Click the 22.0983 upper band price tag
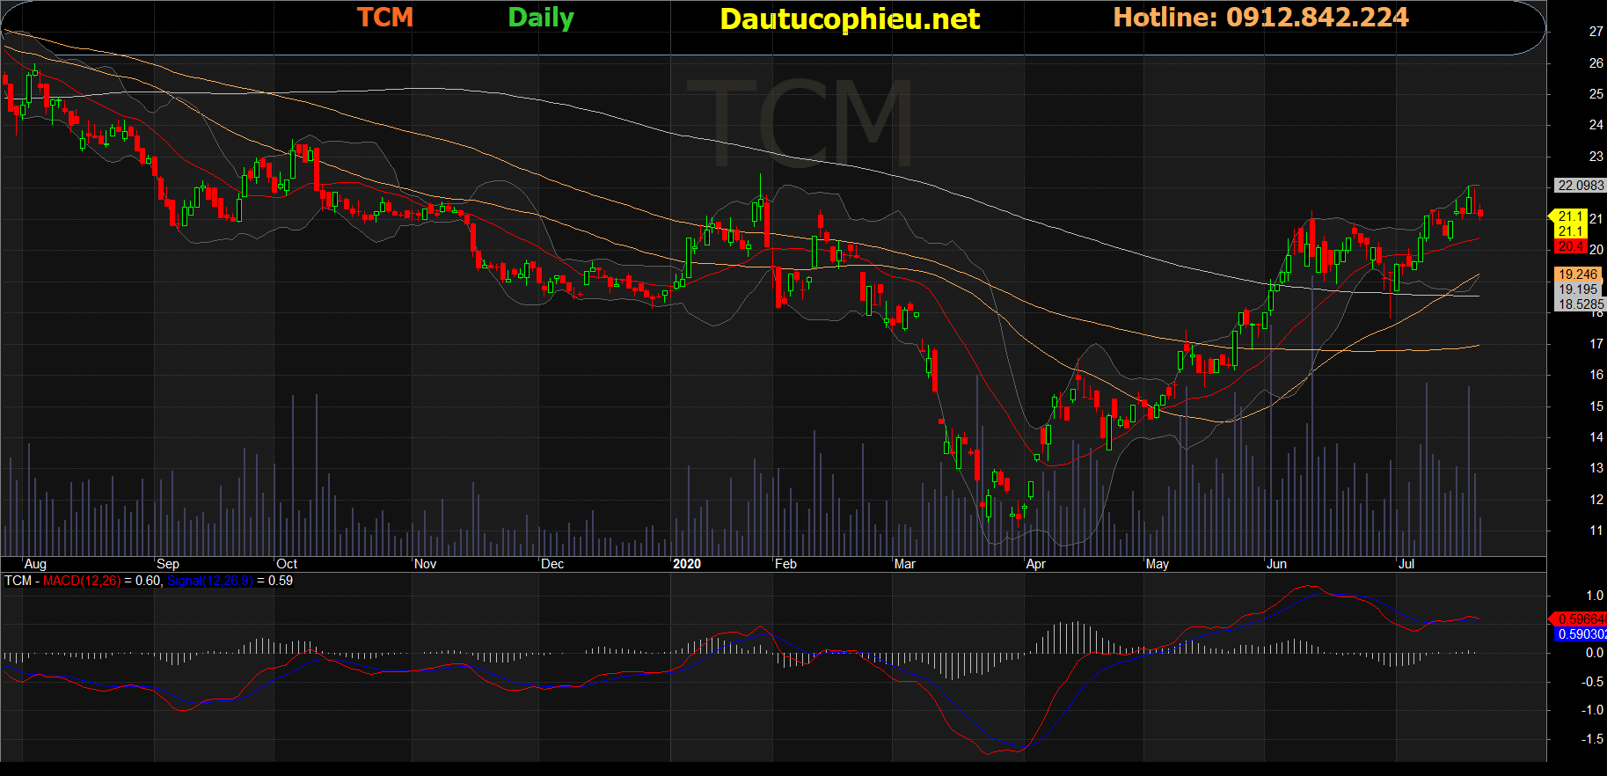 coord(1580,186)
